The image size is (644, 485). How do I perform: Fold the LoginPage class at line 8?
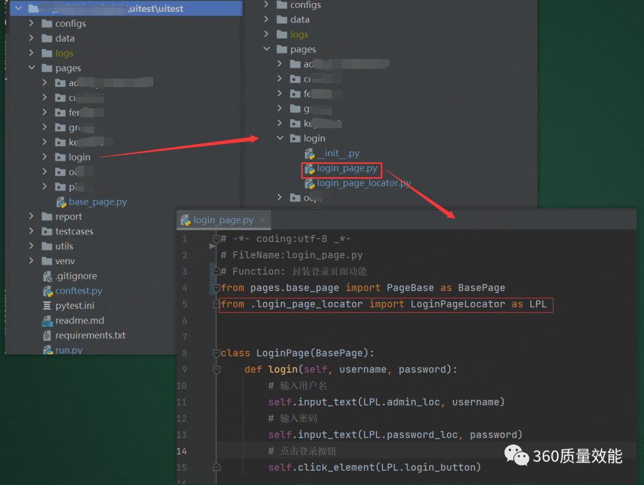[216, 353]
